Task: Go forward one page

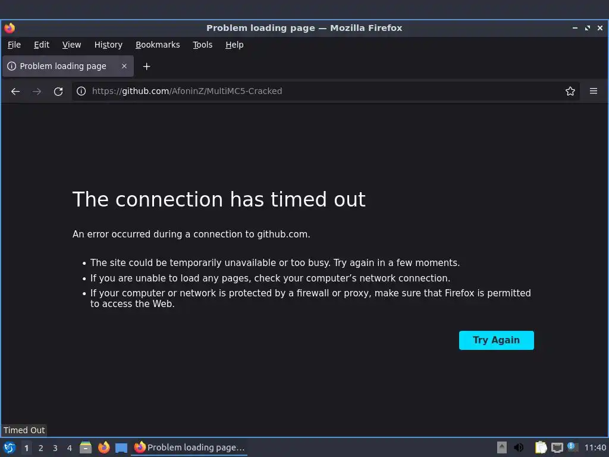Action: 37,91
